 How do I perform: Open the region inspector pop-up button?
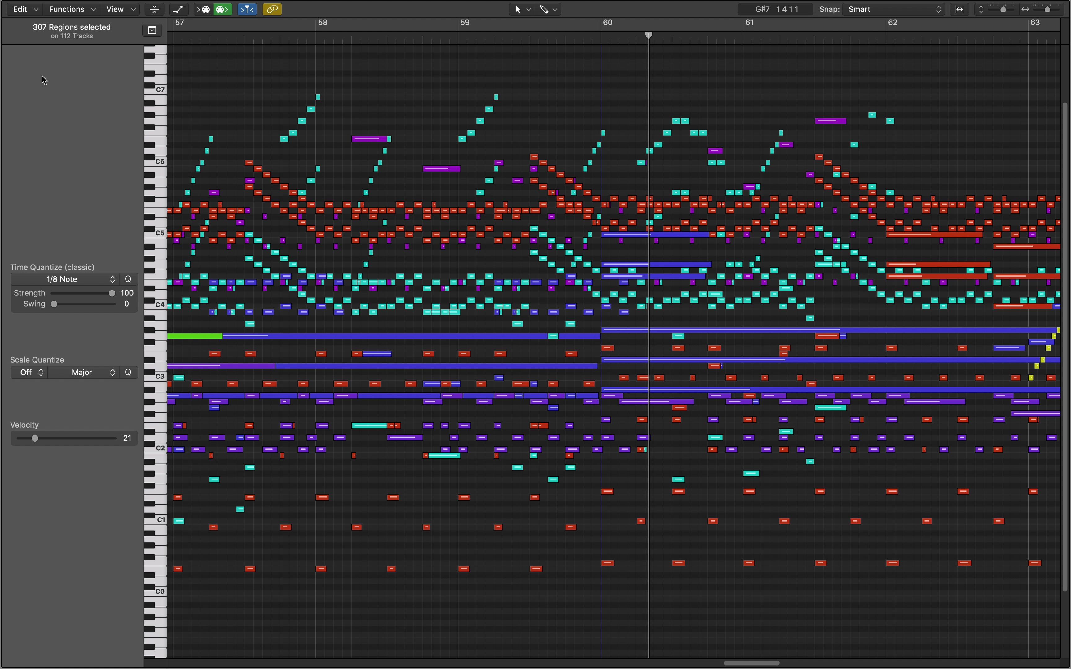(x=152, y=31)
